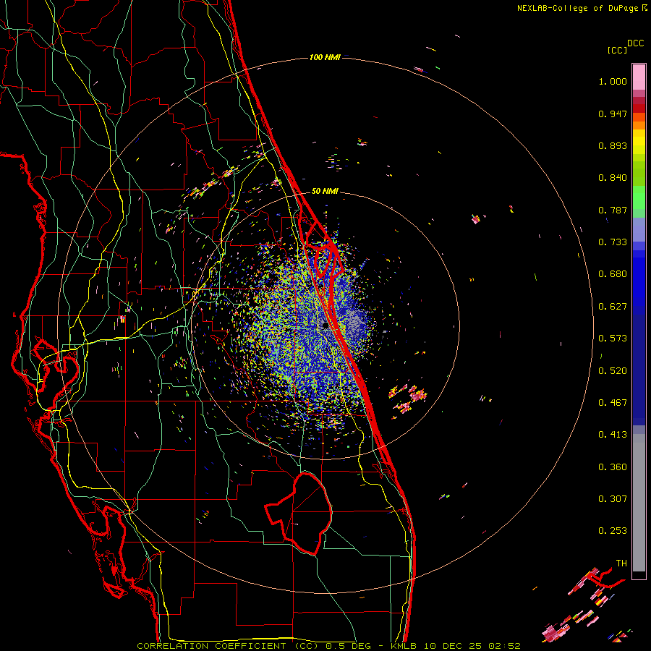Click the 0.787 scale value

tap(613, 210)
